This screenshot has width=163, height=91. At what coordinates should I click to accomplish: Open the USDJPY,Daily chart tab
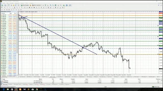45,77
